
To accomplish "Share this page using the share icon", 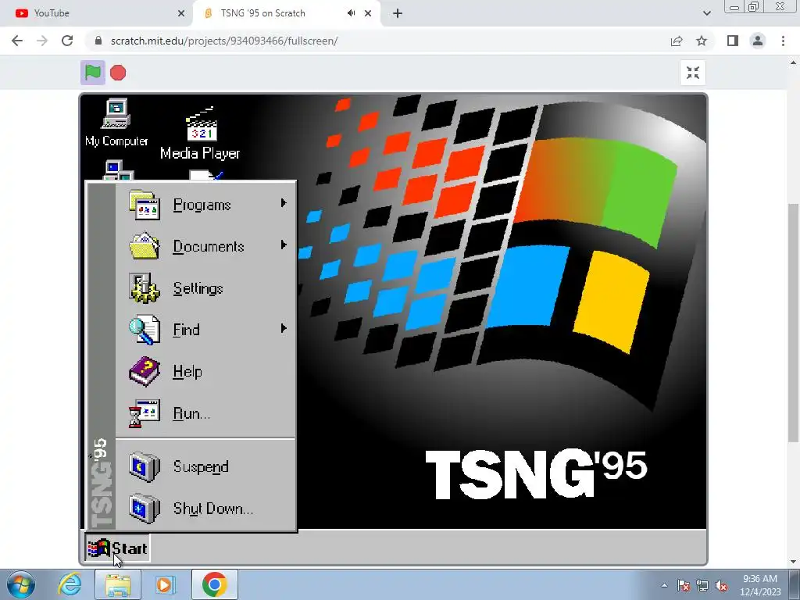I will [x=677, y=41].
